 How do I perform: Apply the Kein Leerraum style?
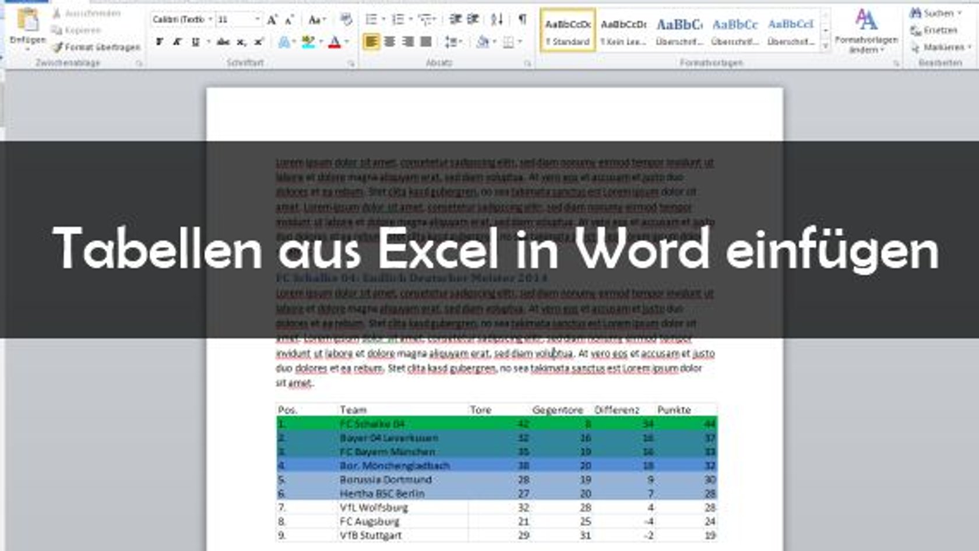click(624, 30)
